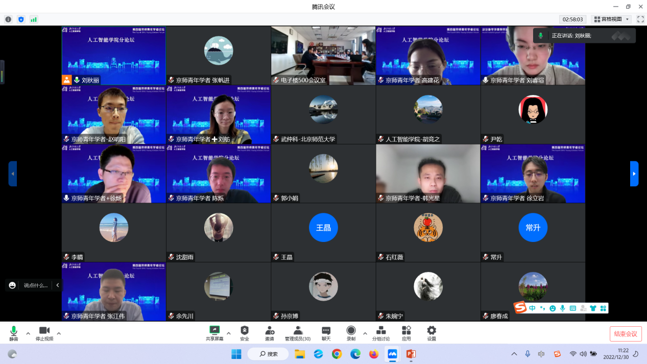Toggle 录制 meeting recording
Viewport: 647px width, 364px height.
[351, 333]
